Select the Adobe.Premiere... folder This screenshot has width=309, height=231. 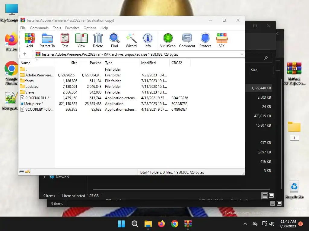(x=104, y=75)
